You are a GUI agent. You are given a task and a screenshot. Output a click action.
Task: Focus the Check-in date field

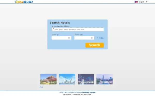[x=61, y=38]
